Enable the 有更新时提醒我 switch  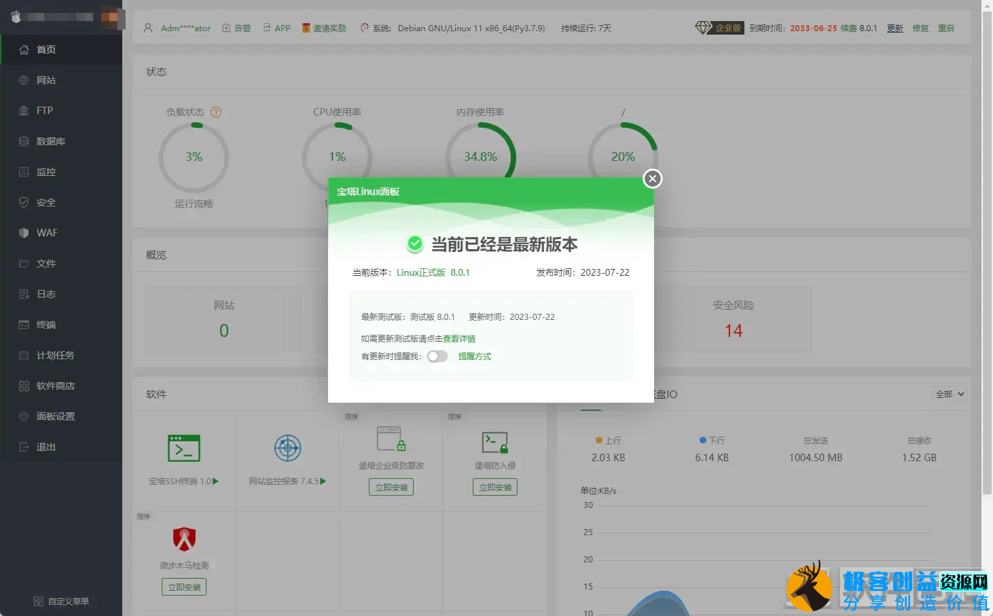point(437,356)
